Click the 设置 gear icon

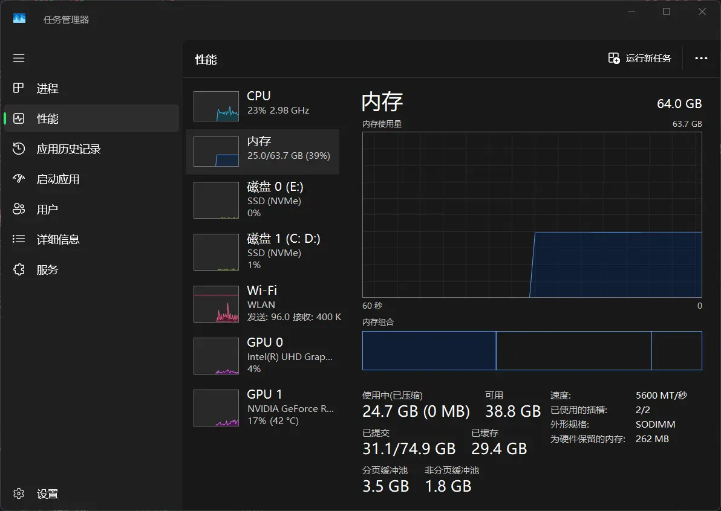pos(18,493)
